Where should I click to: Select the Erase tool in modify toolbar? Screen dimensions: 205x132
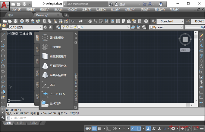(x=201, y=35)
